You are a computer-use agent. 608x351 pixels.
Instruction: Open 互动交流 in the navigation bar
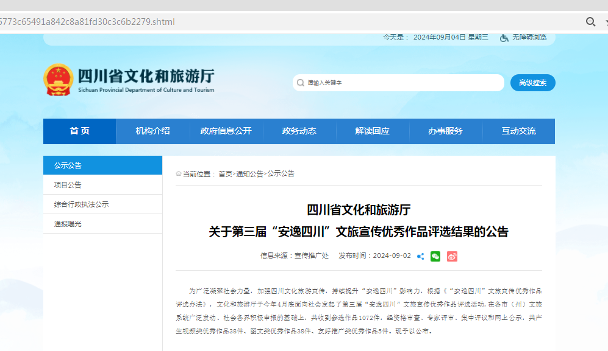click(518, 131)
